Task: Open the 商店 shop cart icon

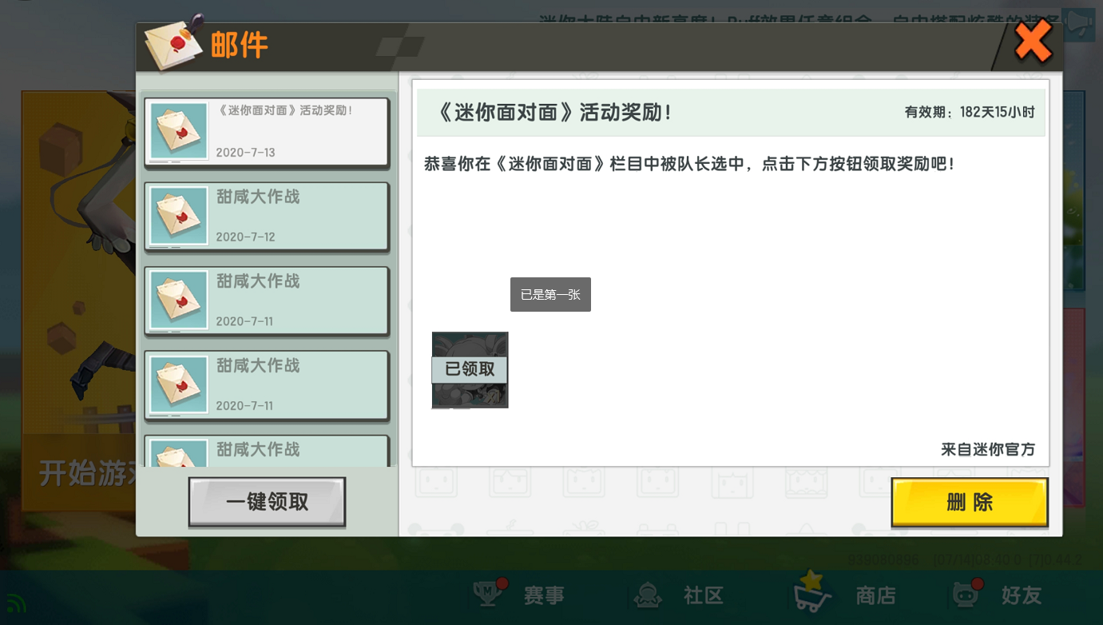Action: (x=811, y=593)
